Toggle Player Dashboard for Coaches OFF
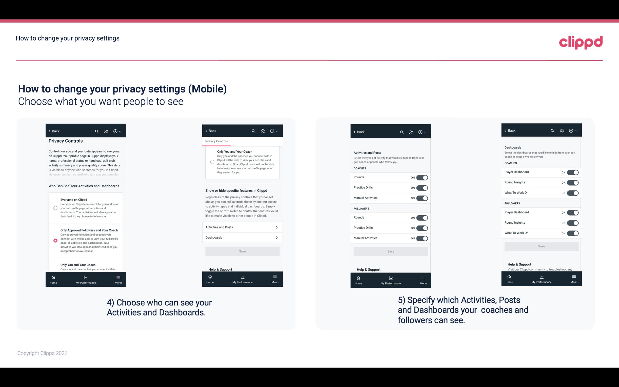 573,172
